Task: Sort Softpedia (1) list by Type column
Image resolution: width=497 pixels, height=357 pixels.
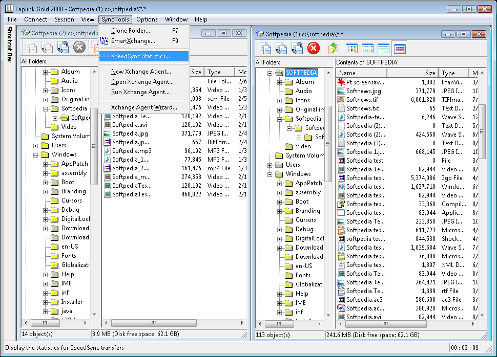Action: pyautogui.click(x=453, y=73)
